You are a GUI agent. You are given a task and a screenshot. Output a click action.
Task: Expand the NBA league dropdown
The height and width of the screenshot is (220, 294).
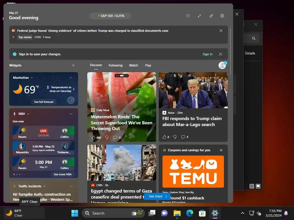(28, 114)
